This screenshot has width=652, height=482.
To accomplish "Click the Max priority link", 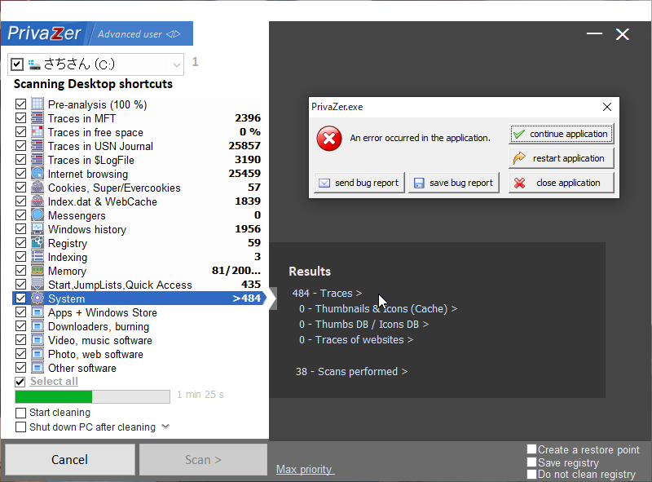I will (305, 470).
